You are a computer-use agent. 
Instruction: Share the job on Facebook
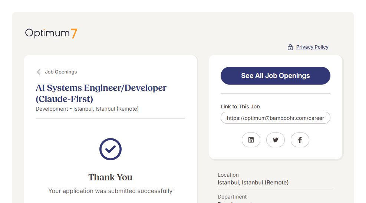click(x=300, y=140)
